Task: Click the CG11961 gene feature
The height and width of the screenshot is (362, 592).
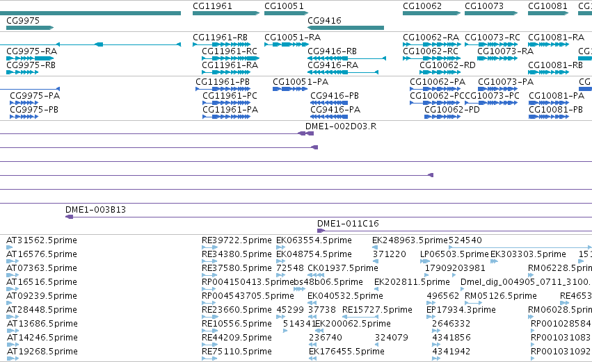Action: tap(226, 13)
